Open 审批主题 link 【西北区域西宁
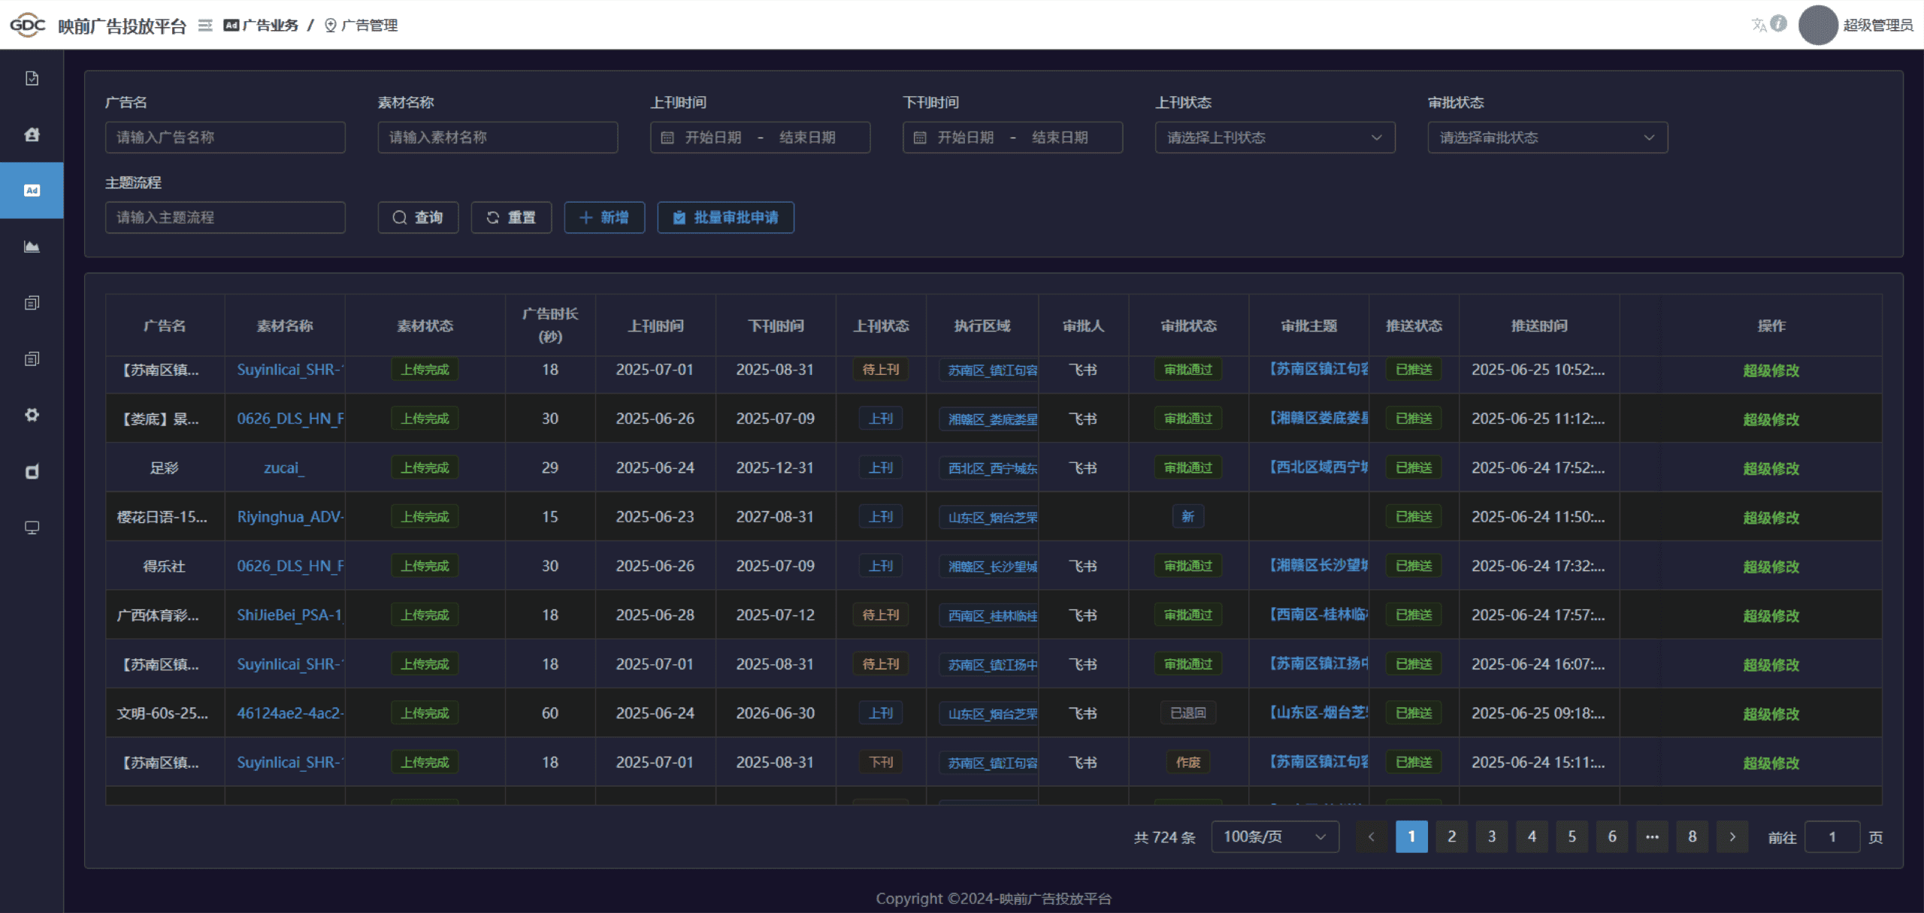The height and width of the screenshot is (913, 1924). coord(1317,467)
